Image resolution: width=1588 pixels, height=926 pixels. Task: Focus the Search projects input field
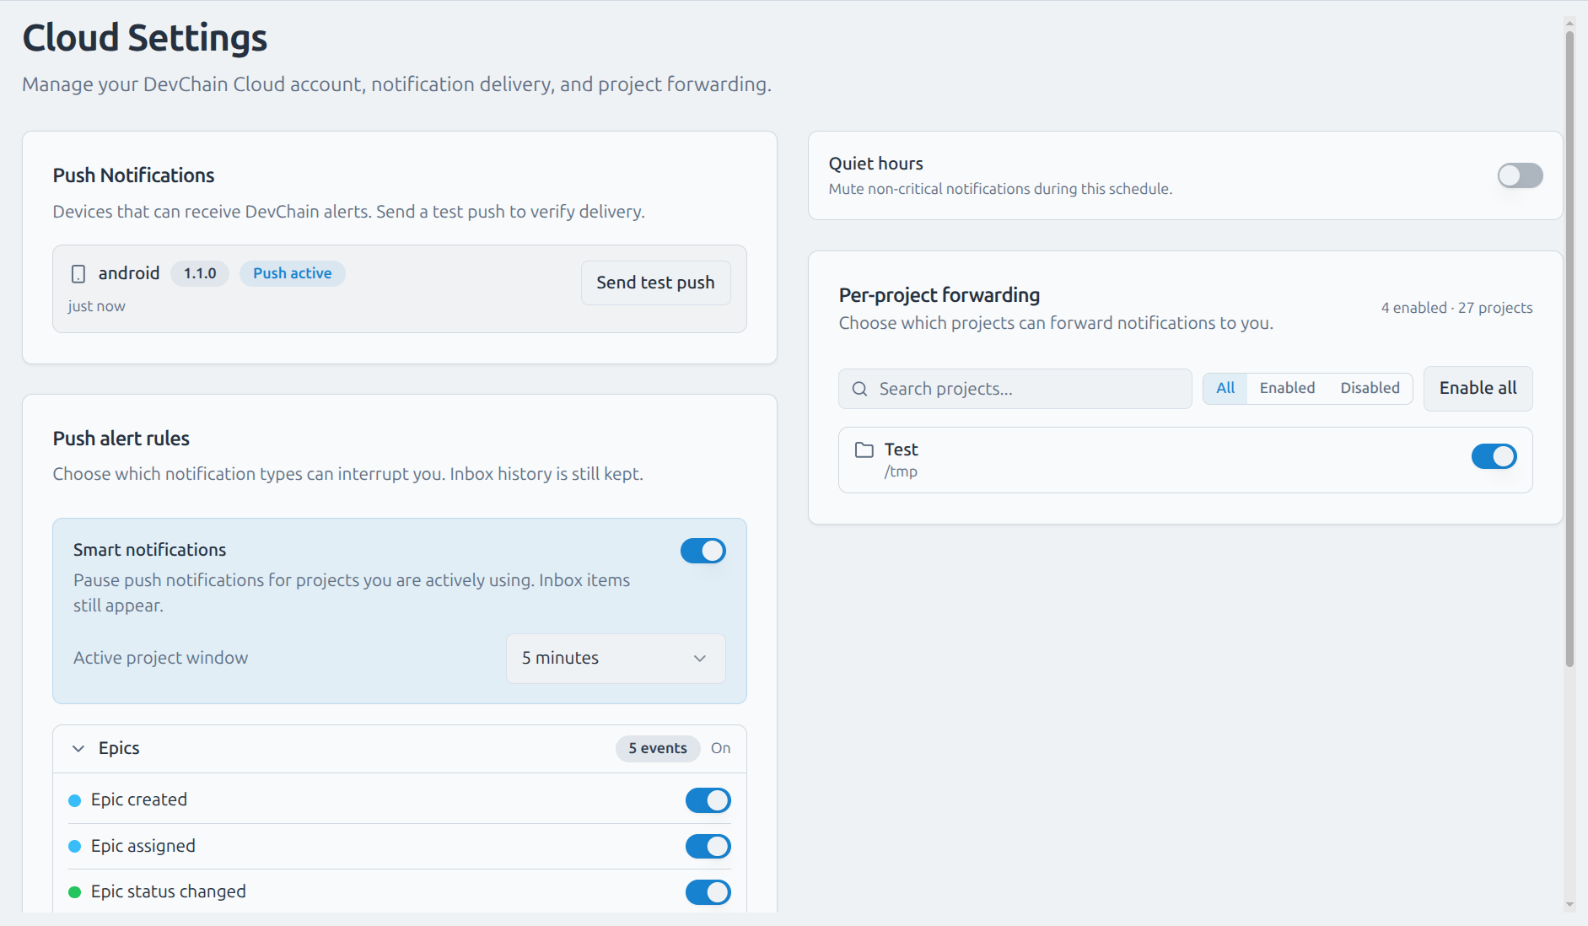1015,389
